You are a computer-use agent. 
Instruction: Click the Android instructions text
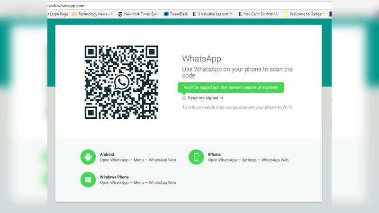tap(137, 160)
